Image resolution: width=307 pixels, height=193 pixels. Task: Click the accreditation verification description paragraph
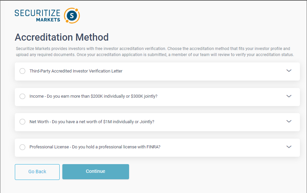(x=155, y=52)
